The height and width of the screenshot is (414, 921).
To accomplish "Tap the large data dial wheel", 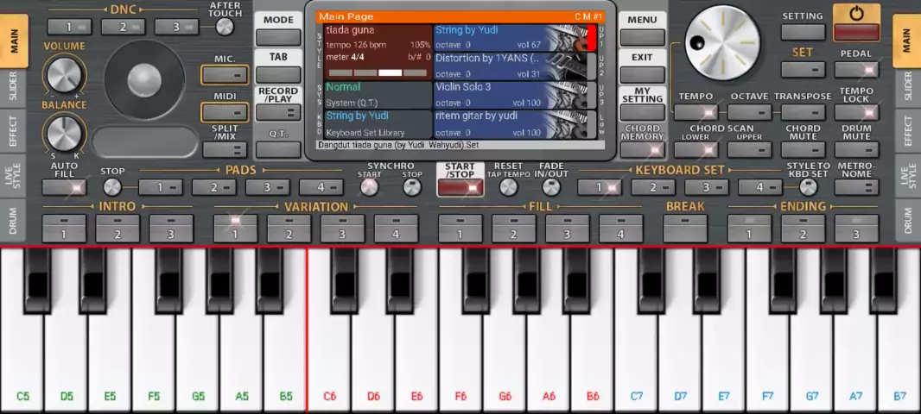I will point(720,43).
